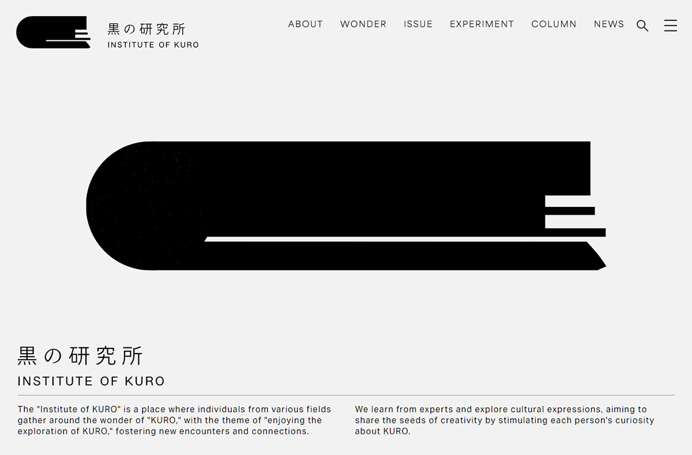This screenshot has width=692, height=455.
Task: Navigate to the EXPERIMENT section
Action: [x=482, y=24]
